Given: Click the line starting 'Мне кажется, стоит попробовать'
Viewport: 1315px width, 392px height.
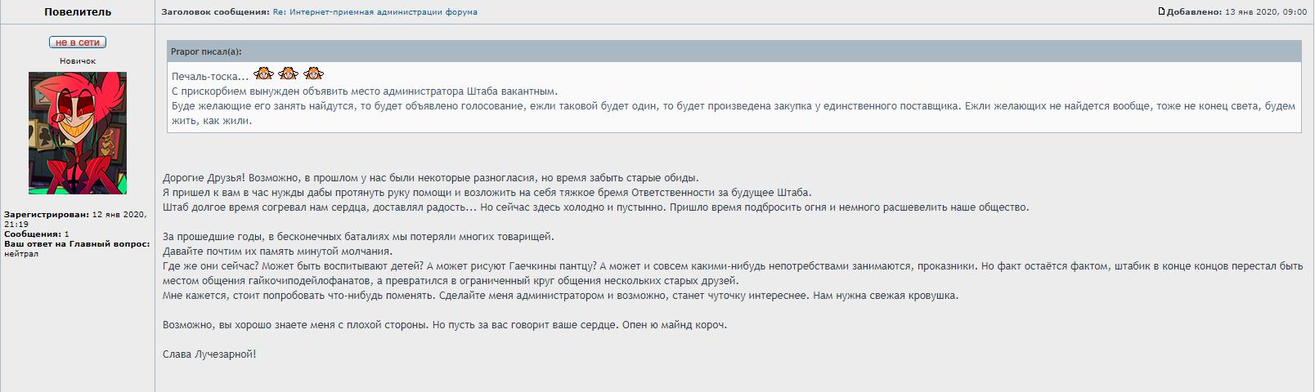Looking at the screenshot, I should click(x=560, y=296).
